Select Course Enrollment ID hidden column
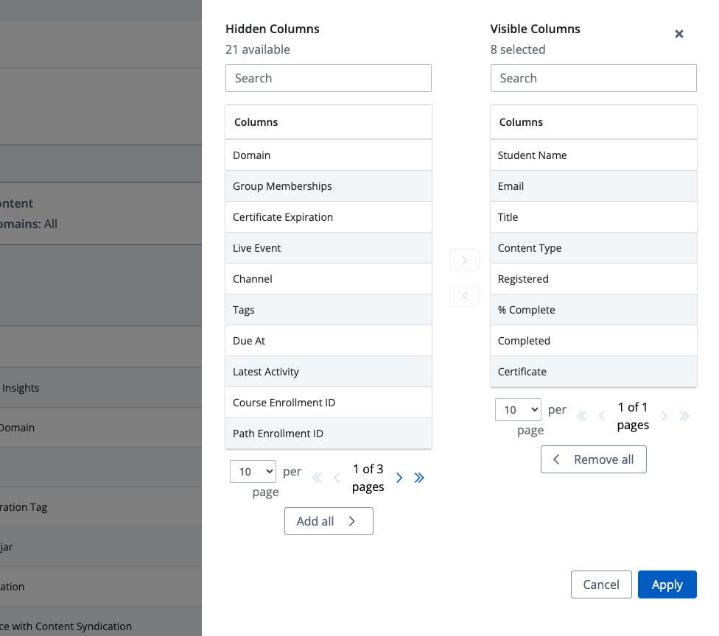Image resolution: width=719 pixels, height=636 pixels. pyautogui.click(x=329, y=403)
